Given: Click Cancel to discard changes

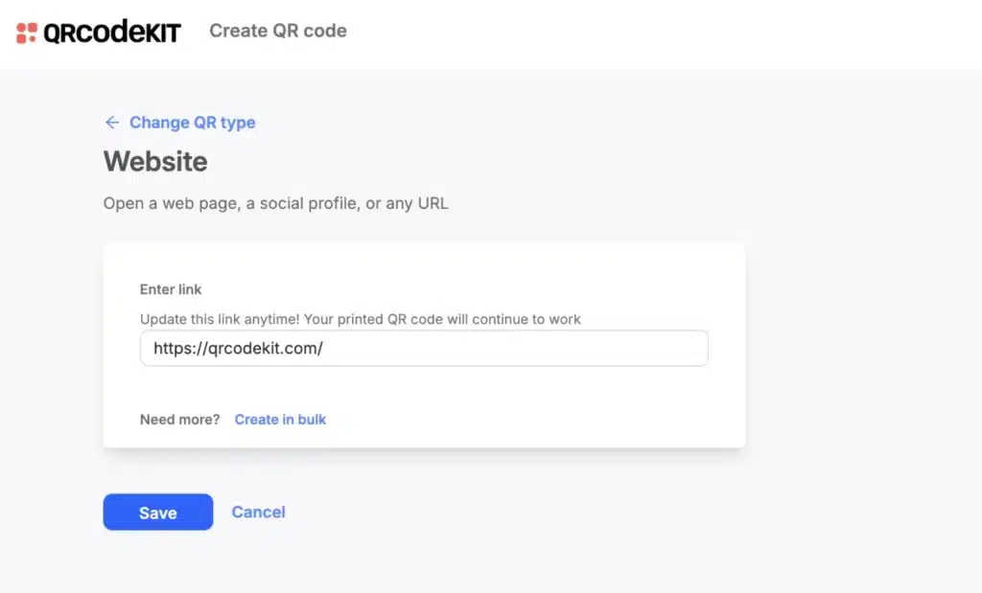Looking at the screenshot, I should click(x=258, y=512).
